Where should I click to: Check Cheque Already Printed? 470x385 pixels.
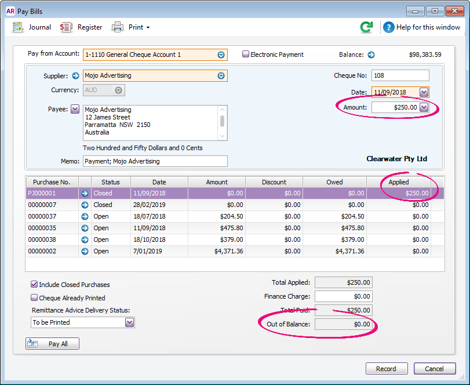[x=34, y=297]
